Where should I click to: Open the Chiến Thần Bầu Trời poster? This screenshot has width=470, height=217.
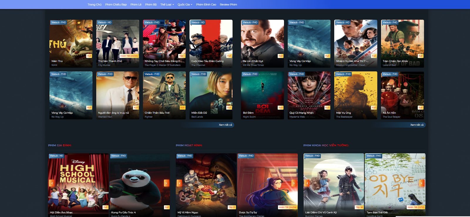[164, 95]
